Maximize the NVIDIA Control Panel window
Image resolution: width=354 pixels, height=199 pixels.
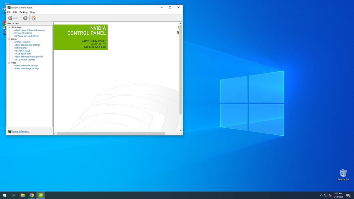(170, 7)
